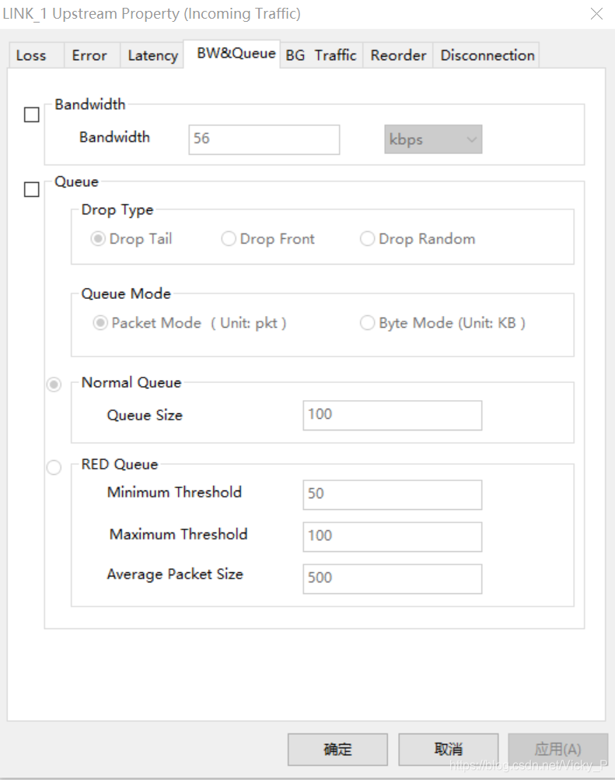Enable the Bandwidth checkbox

(32, 115)
